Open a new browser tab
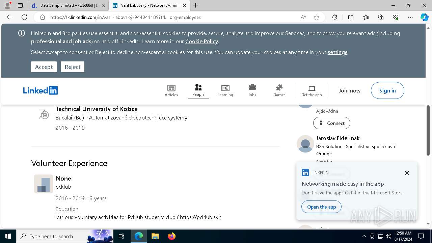 196,5
